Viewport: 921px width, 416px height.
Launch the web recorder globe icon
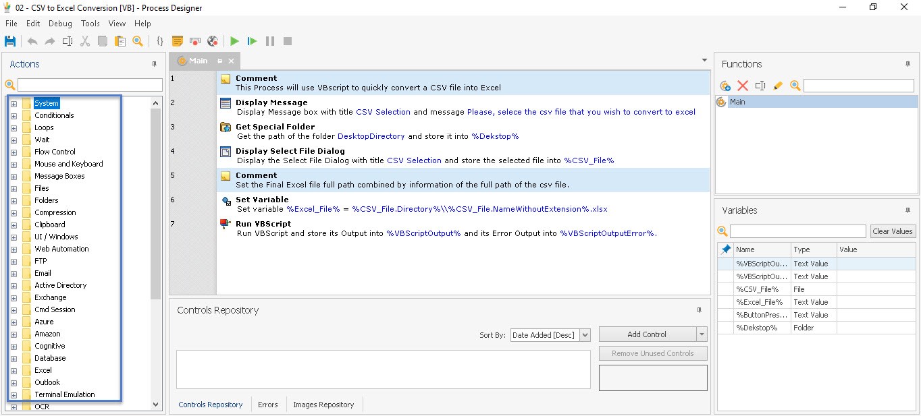[212, 41]
